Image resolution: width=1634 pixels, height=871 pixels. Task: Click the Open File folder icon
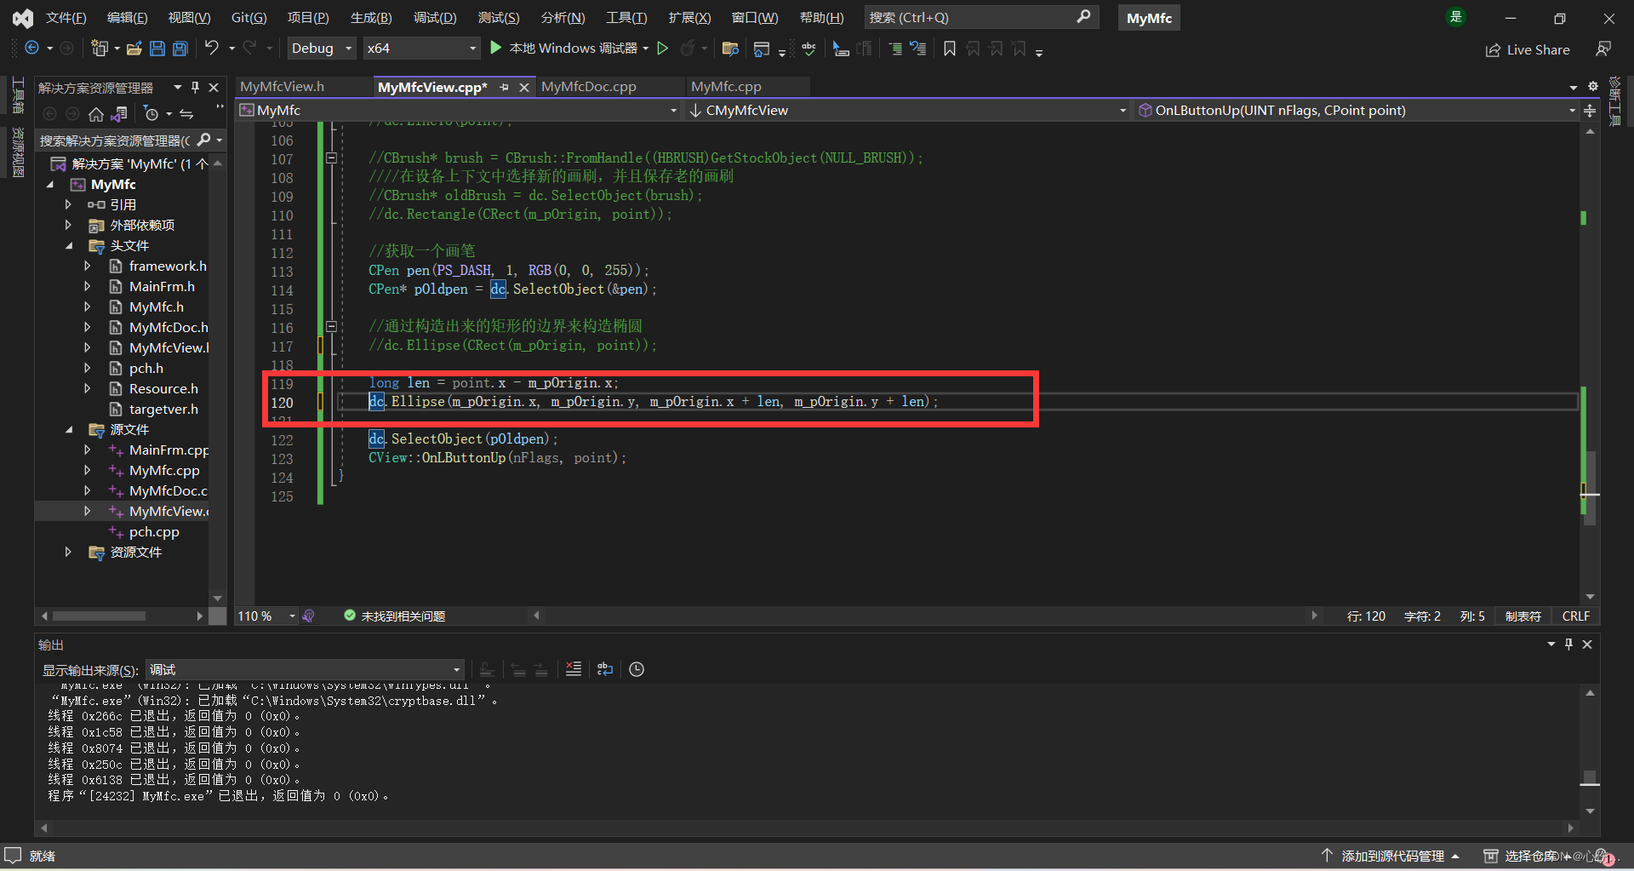(x=134, y=49)
